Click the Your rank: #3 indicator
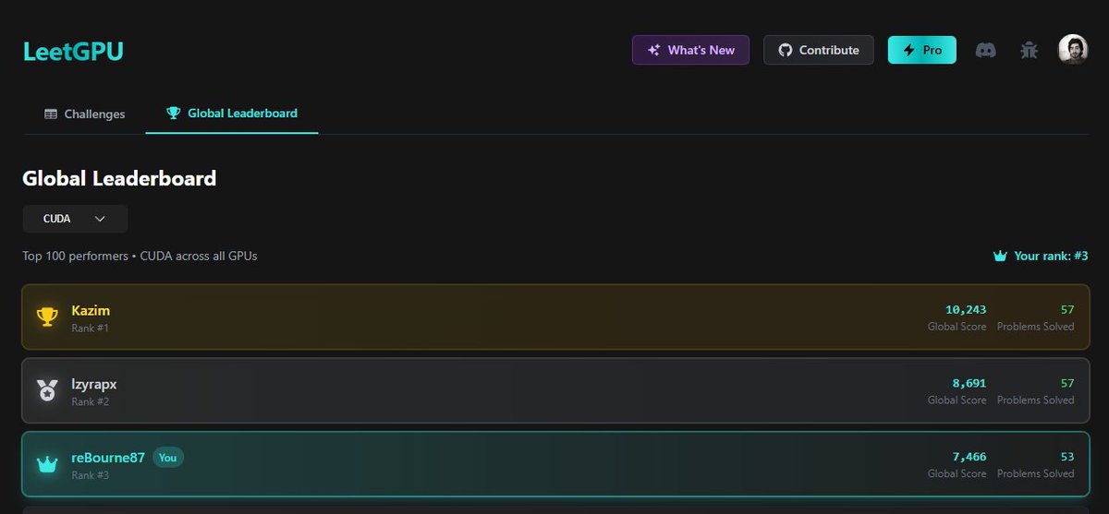 point(1040,256)
